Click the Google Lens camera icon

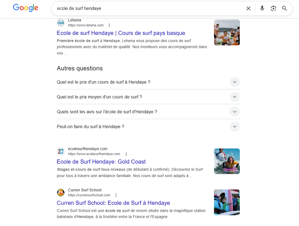coord(273,8)
